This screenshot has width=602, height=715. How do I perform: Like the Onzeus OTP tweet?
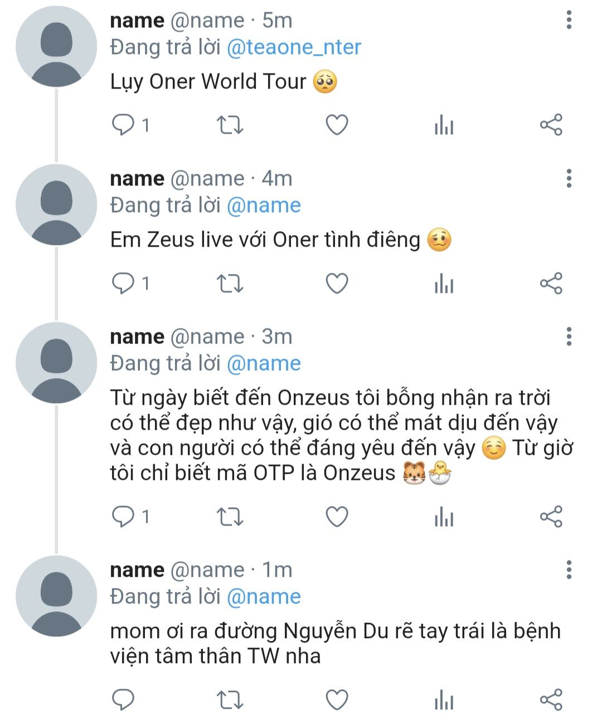(x=337, y=517)
